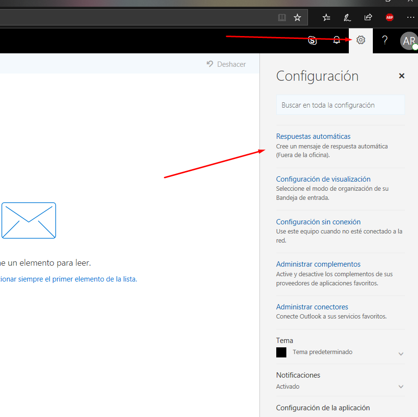The width and height of the screenshot is (418, 417).
Task: Click the Deshacer undo button
Action: click(x=226, y=64)
